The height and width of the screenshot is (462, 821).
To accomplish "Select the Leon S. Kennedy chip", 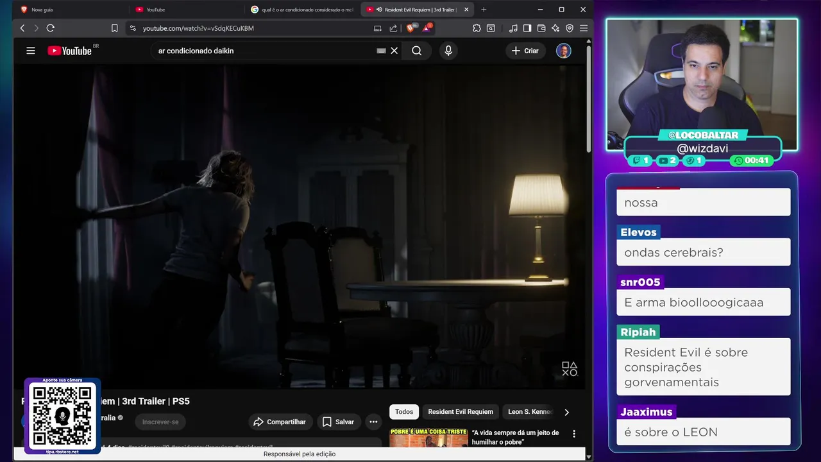I will pyautogui.click(x=530, y=412).
